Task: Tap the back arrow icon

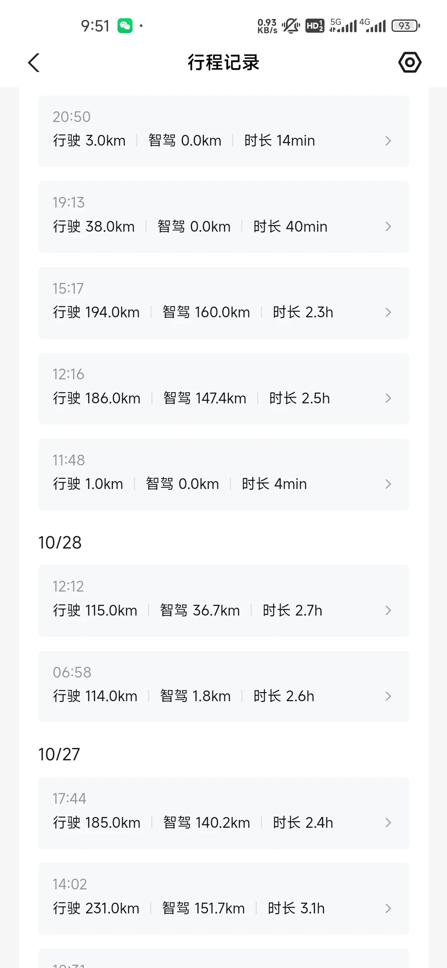Action: click(x=34, y=63)
